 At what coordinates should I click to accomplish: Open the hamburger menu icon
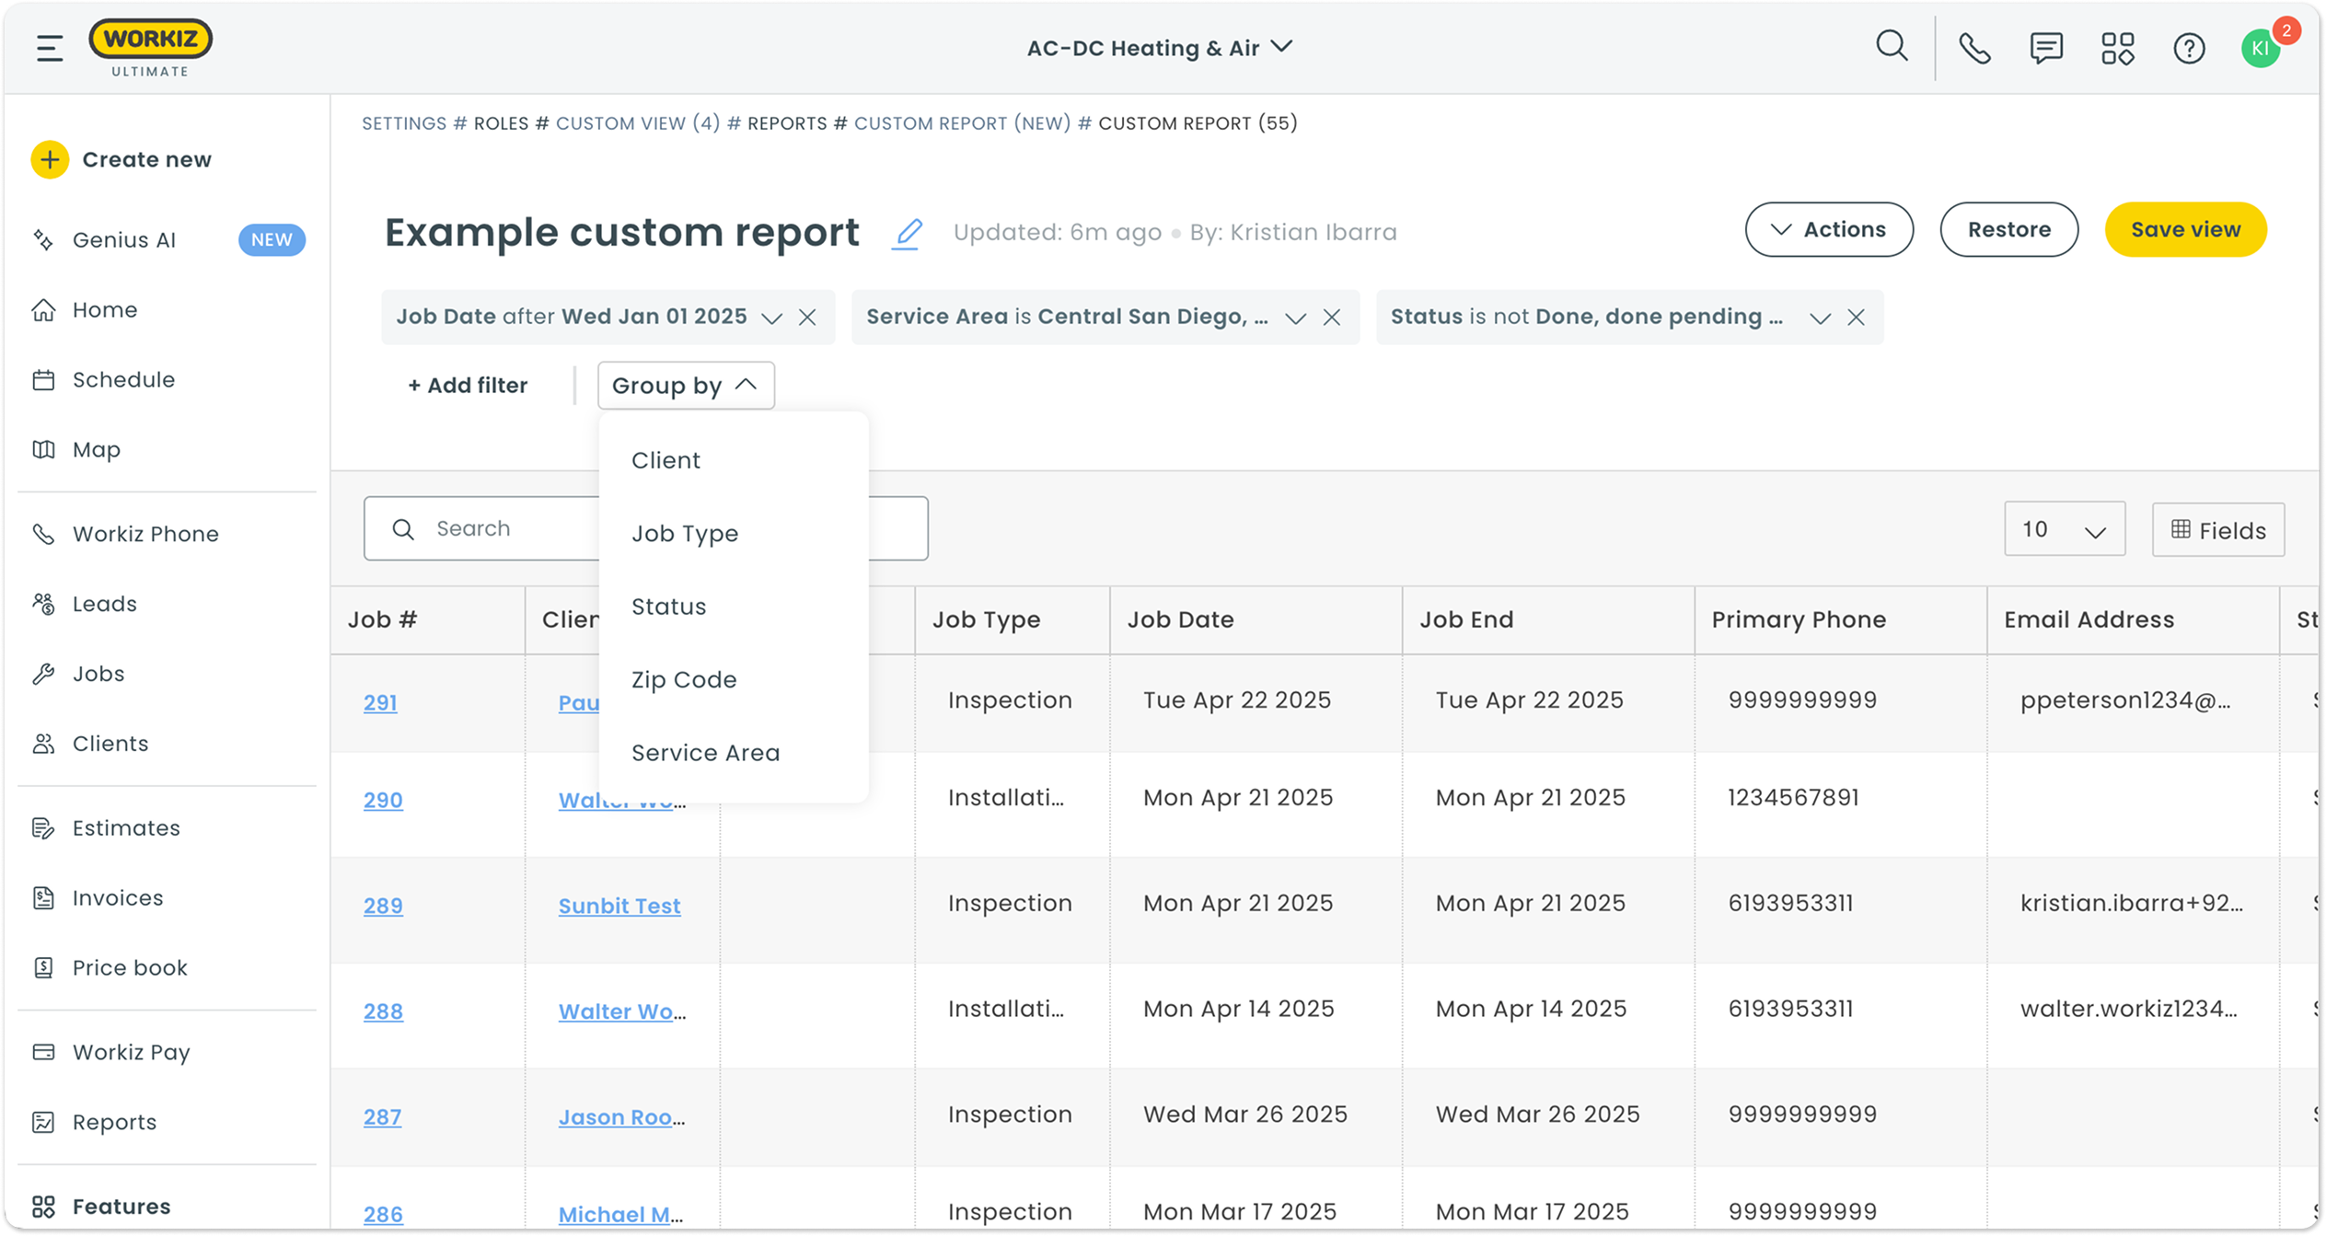pos(50,47)
